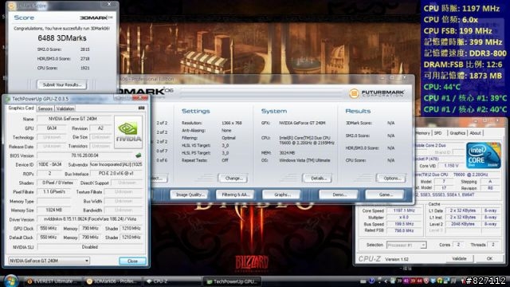Open the Windows Start orb
510x287 pixels.
click(x=10, y=281)
